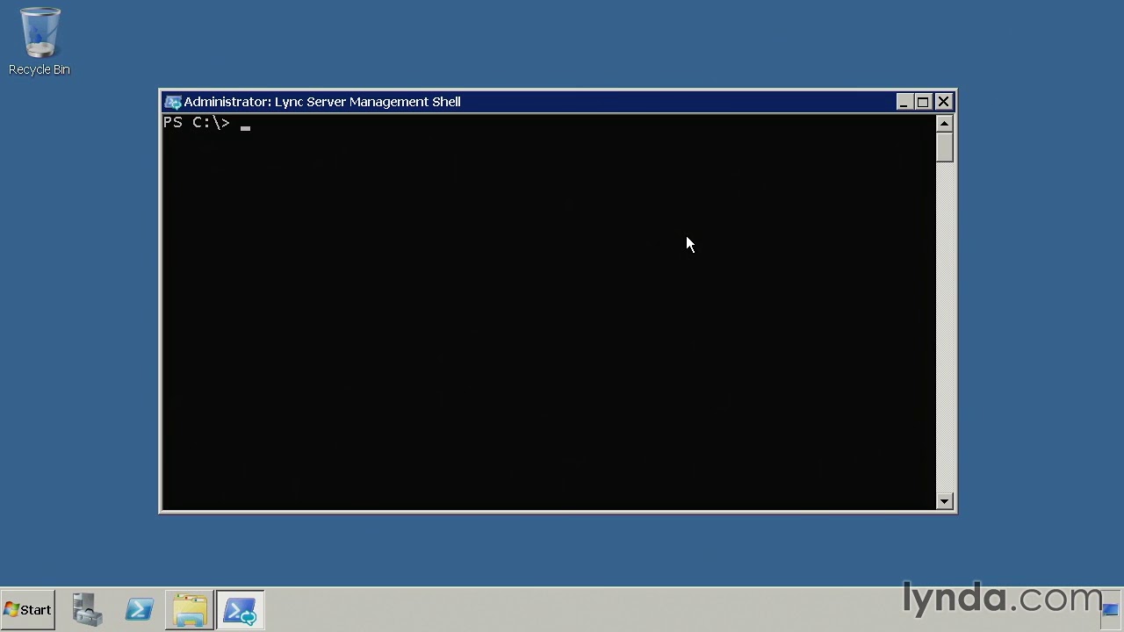Screen dimensions: 1124x632
Task: Click the PS C:\> prompt text
Action: 197,123
